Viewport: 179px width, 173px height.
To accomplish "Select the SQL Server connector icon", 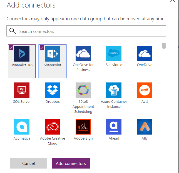I will (x=22, y=90).
